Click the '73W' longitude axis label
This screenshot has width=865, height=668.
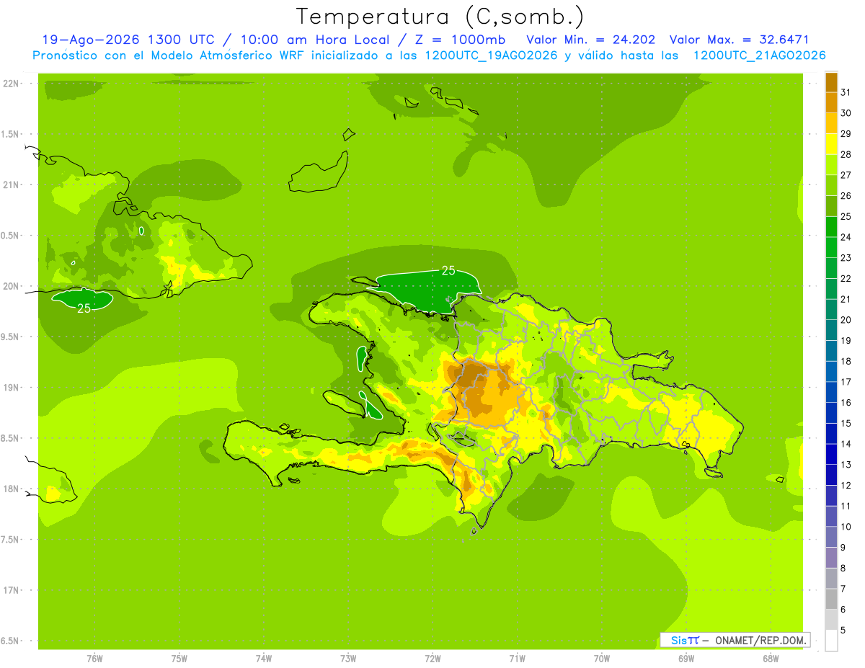click(348, 659)
